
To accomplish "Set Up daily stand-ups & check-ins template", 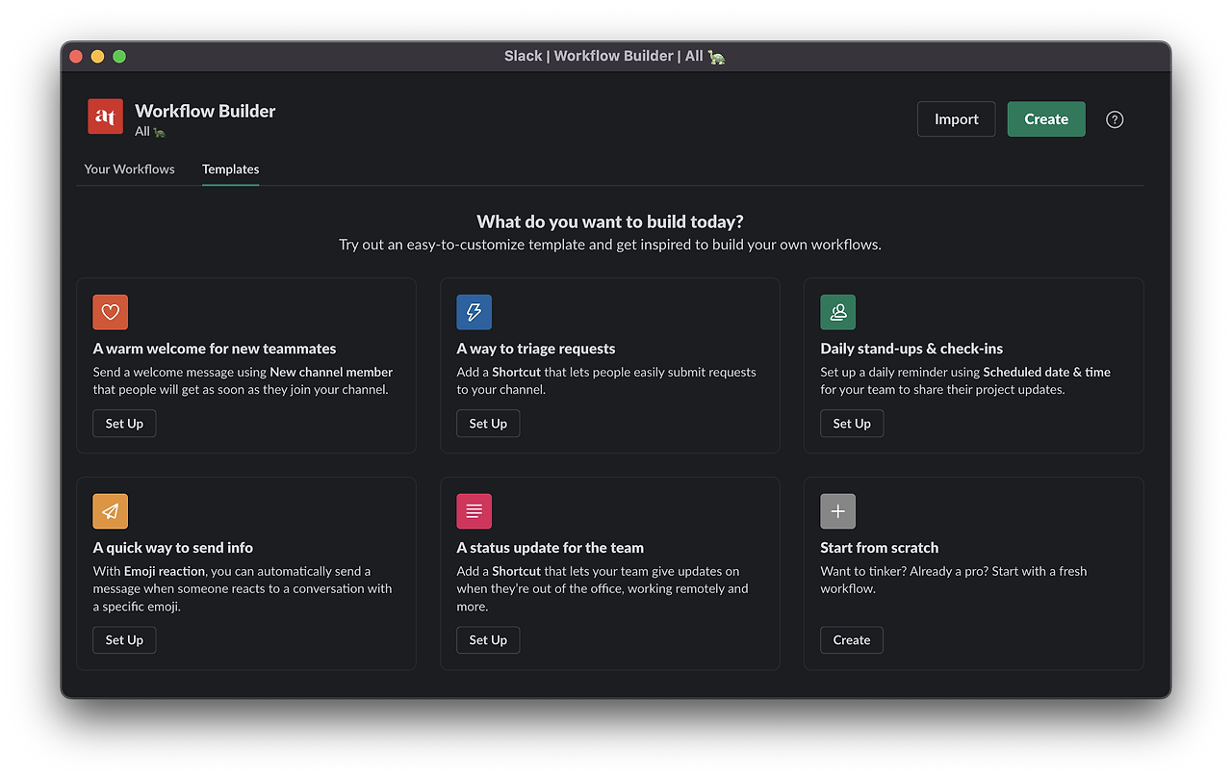I will click(852, 424).
